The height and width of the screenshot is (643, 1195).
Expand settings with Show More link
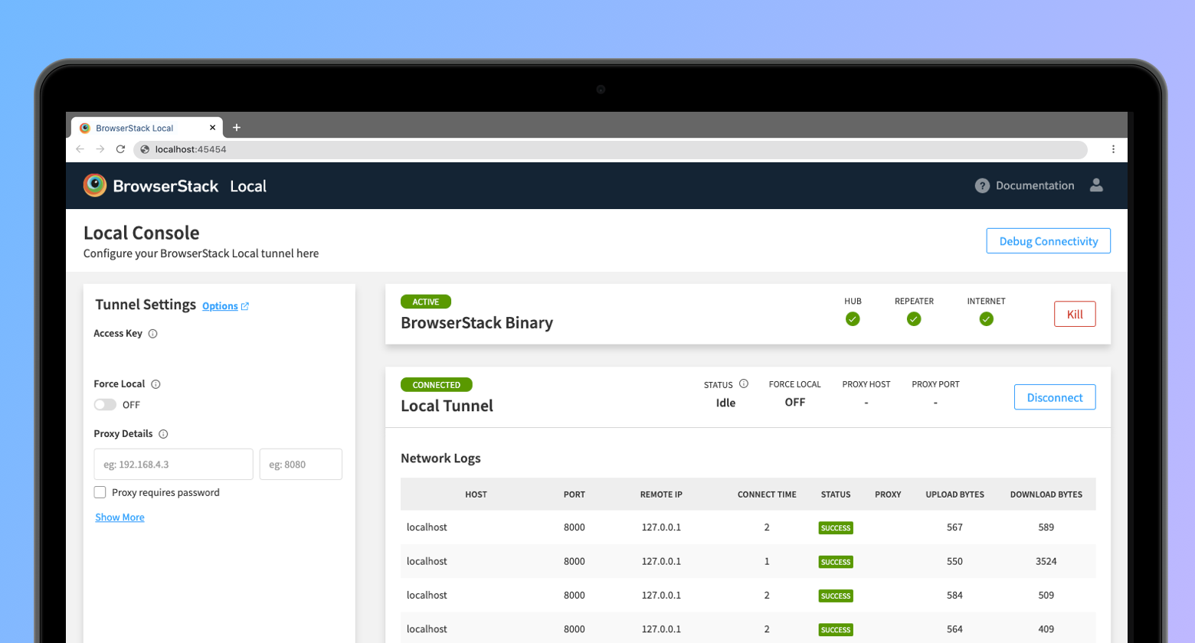(120, 517)
